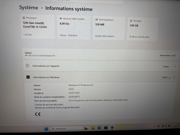
Task: Click the laptop device name
Action: click(28, 53)
